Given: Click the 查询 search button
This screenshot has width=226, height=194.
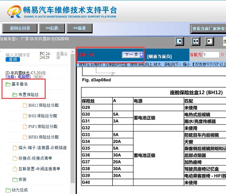Looking at the screenshot, I should coord(13,59).
